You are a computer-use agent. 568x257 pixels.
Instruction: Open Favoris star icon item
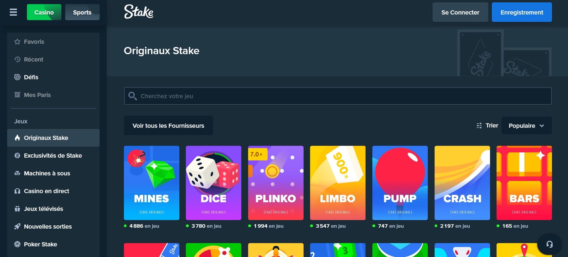click(53, 42)
